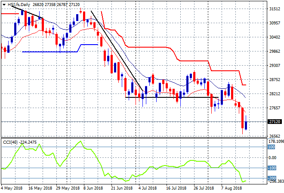Image resolution: width=284 pixels, height=193 pixels.
Task: Click date label 7 Aug 2018
Action: pos(232,188)
